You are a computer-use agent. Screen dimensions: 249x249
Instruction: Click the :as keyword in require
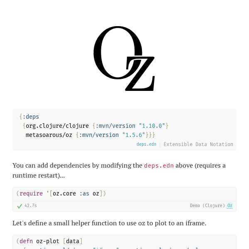[x=84, y=193]
